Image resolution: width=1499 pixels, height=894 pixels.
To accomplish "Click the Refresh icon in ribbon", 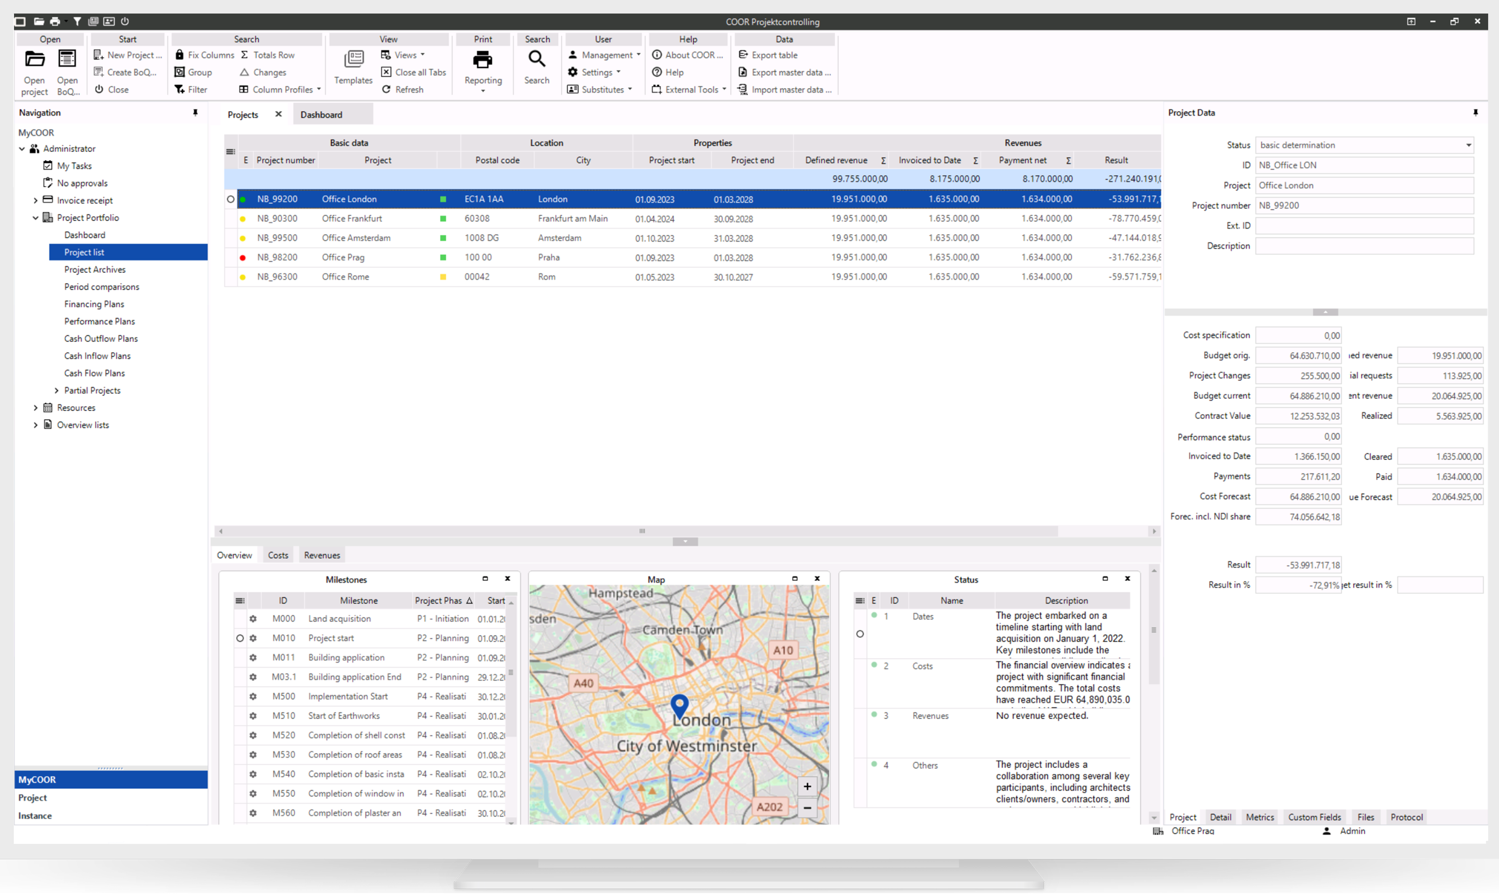I will tap(386, 89).
